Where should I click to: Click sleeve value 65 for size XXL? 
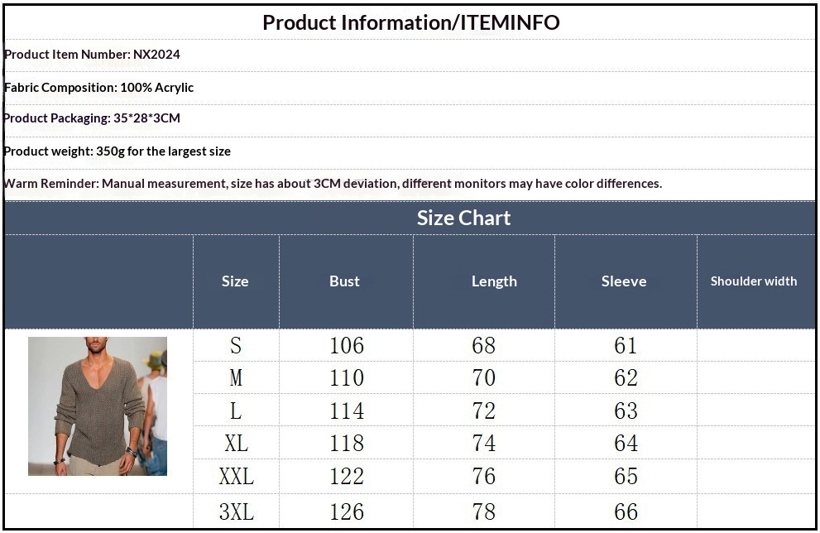tap(626, 477)
